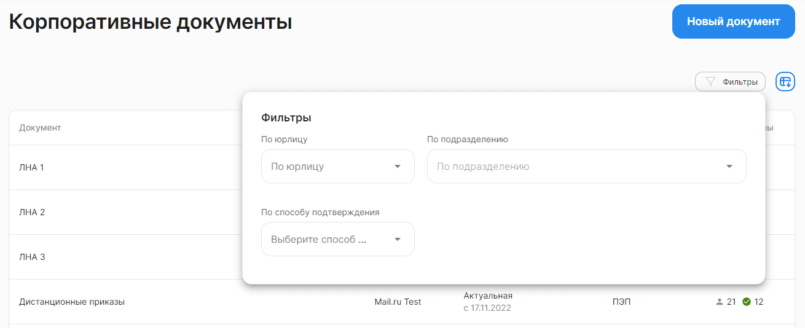
Task: Open the Выберите способ dropdown arrow
Action: click(x=398, y=239)
